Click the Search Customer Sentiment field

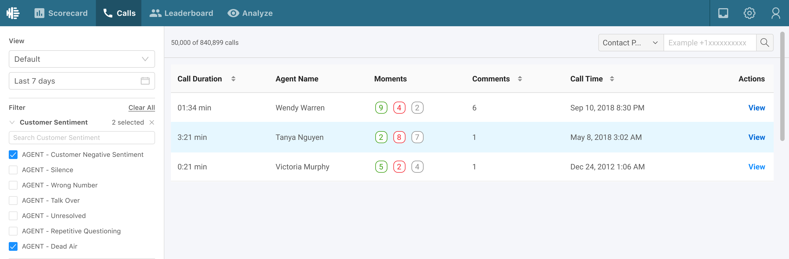[82, 138]
